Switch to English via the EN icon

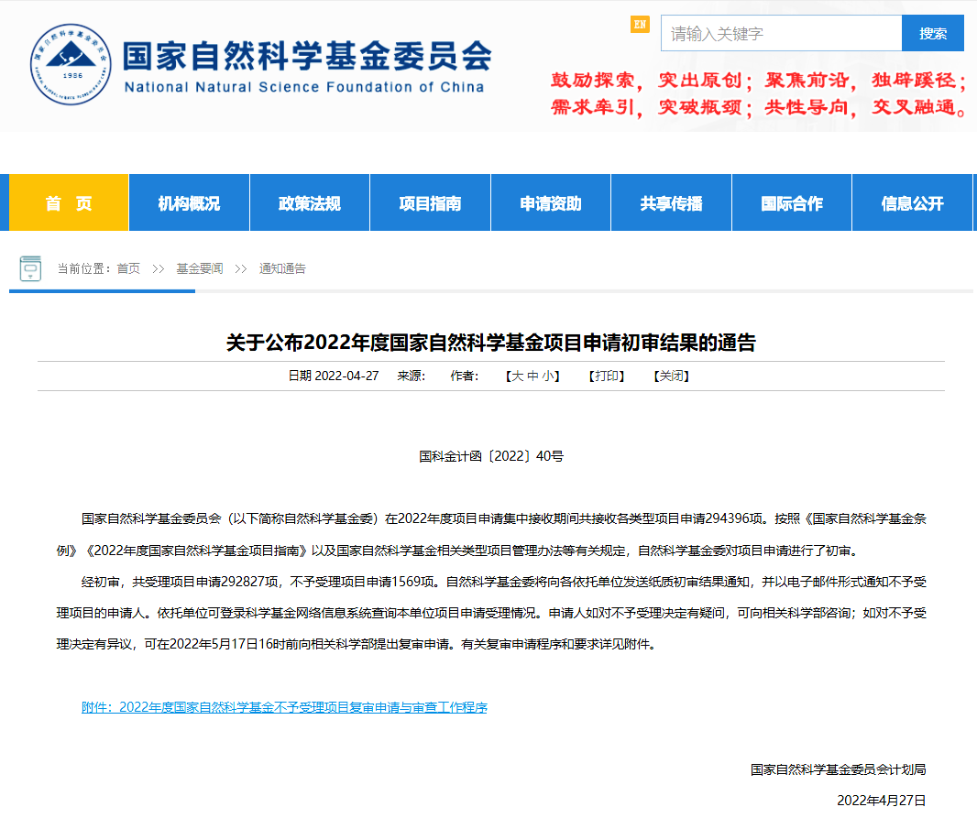tap(640, 24)
